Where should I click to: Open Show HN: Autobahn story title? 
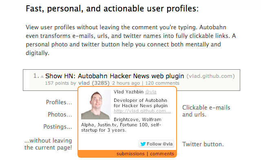pos(114,76)
